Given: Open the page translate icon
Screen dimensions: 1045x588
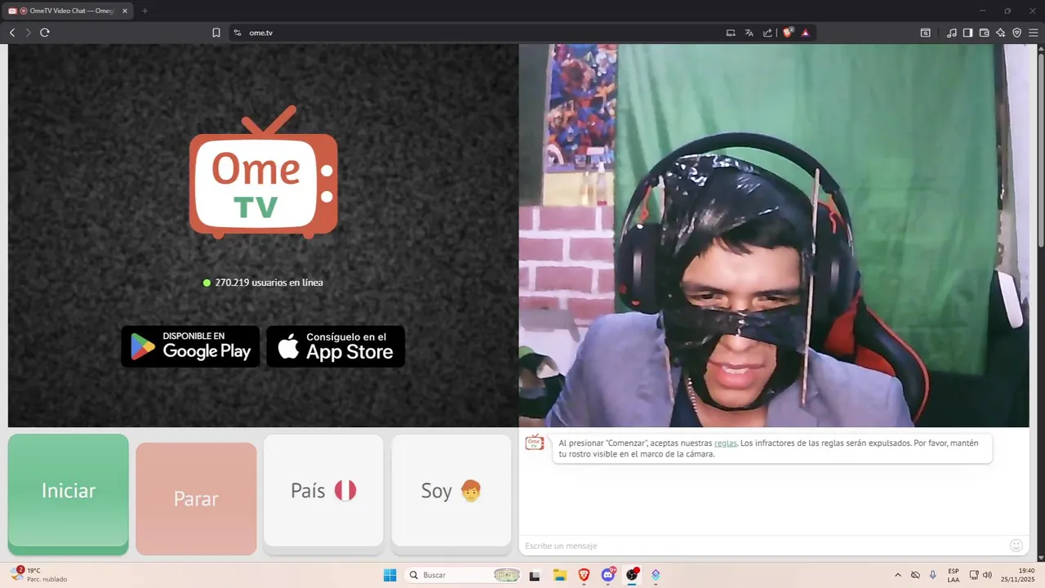Looking at the screenshot, I should click(749, 33).
